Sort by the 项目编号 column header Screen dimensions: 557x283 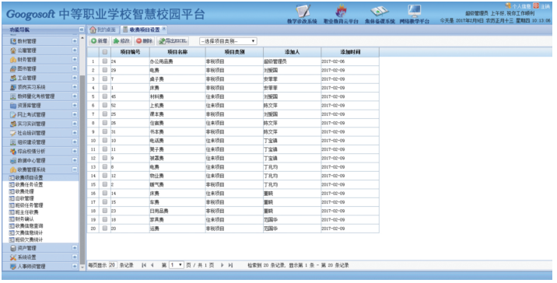[x=130, y=52]
